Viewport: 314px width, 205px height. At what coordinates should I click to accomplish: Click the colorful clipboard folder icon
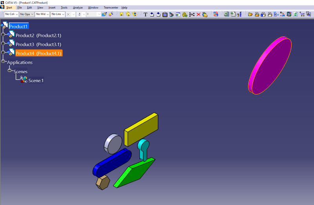205,14
